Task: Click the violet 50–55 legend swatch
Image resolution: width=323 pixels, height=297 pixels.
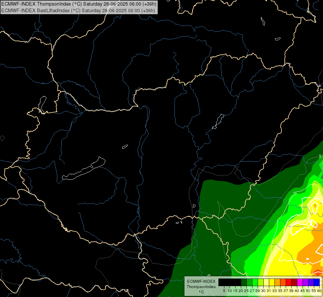Action: tap(311, 282)
